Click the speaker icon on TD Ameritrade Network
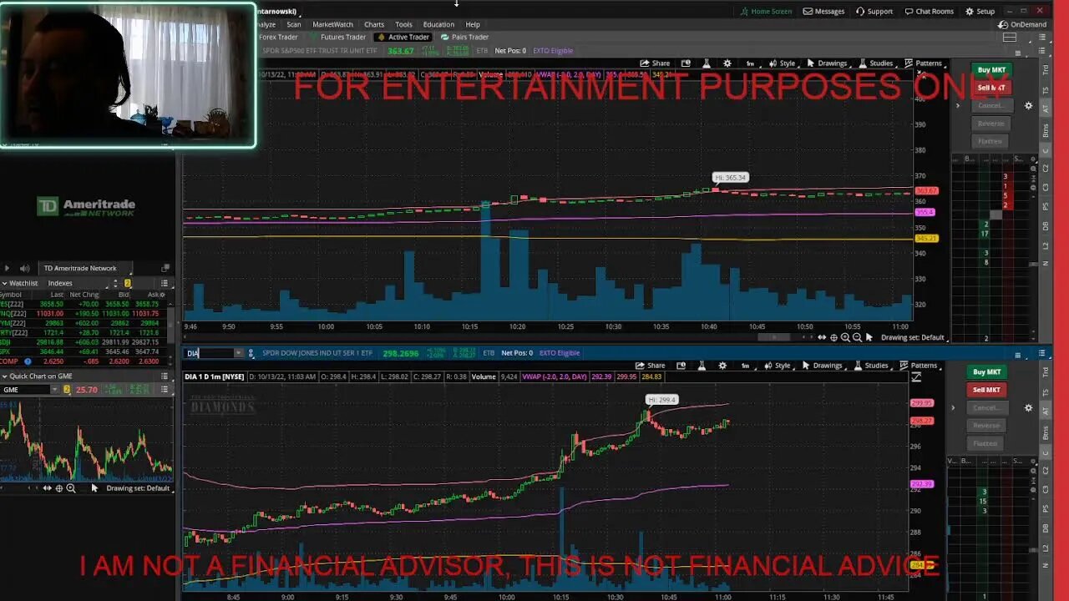The width and height of the screenshot is (1069, 601). pos(24,268)
